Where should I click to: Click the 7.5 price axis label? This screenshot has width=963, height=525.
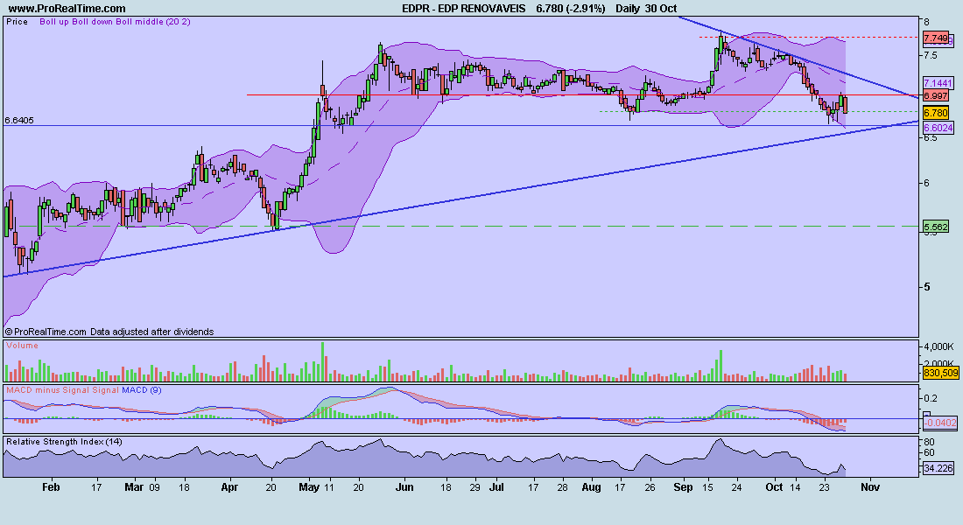930,54
